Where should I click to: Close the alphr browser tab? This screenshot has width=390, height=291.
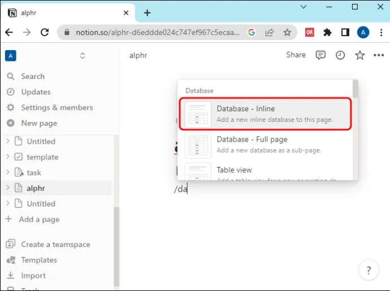click(x=126, y=13)
